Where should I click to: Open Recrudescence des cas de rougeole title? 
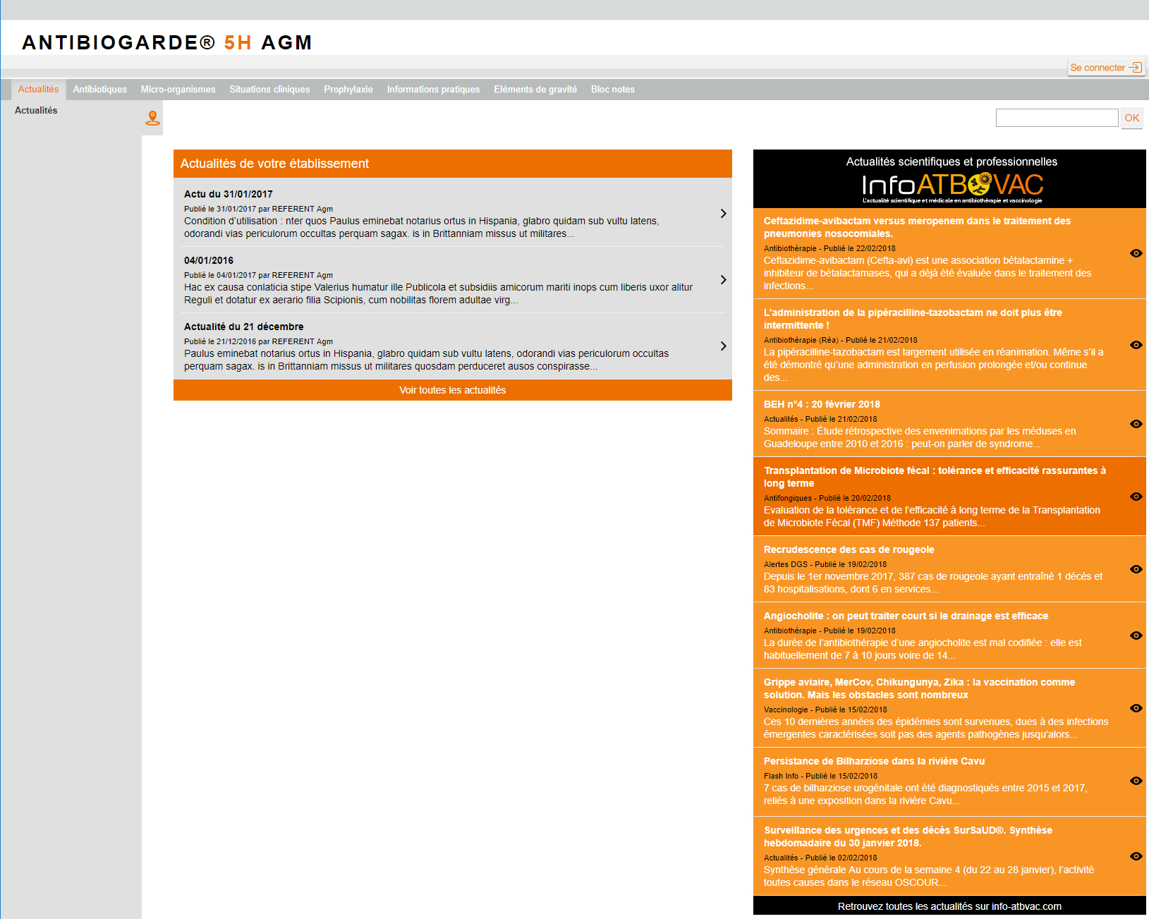[x=849, y=549]
